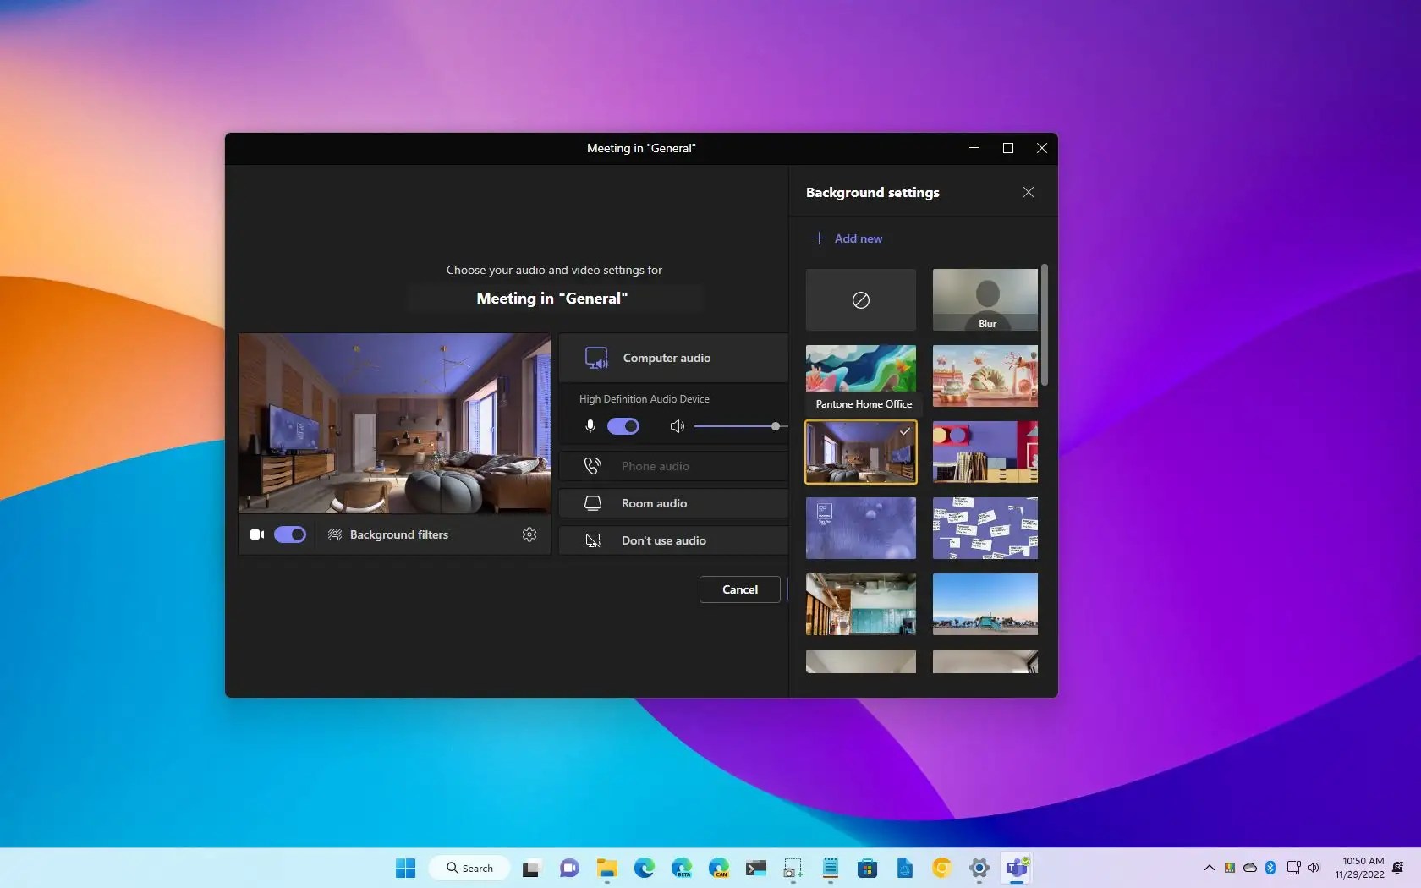Open File Explorer from the taskbar

(x=606, y=868)
